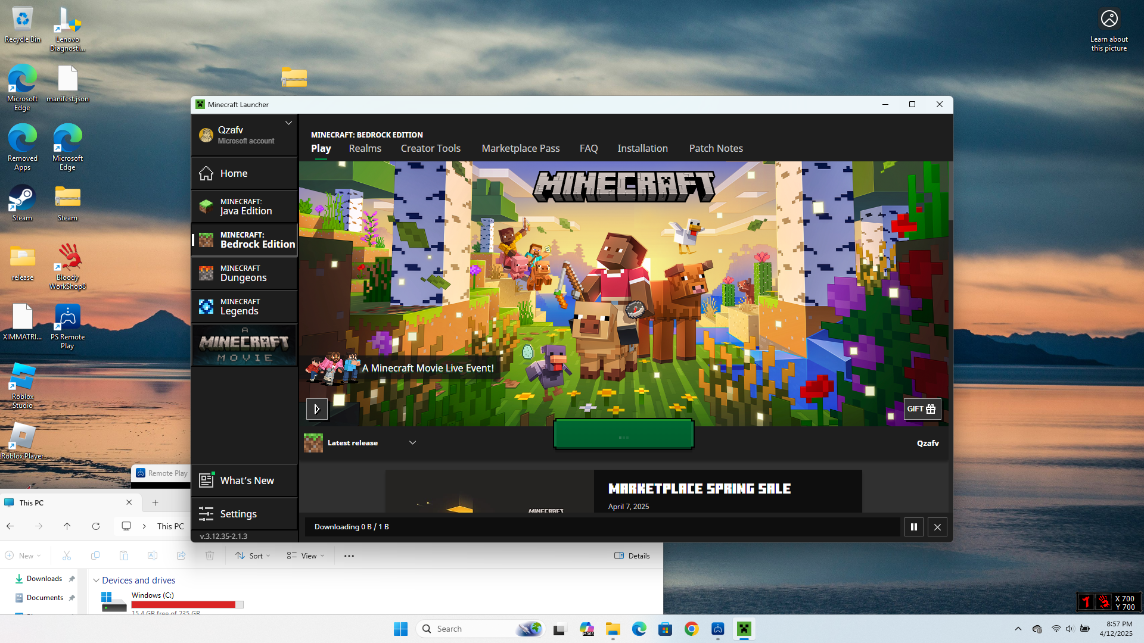The width and height of the screenshot is (1144, 643).
Task: Click See more options in File Explorer
Action: [349, 556]
